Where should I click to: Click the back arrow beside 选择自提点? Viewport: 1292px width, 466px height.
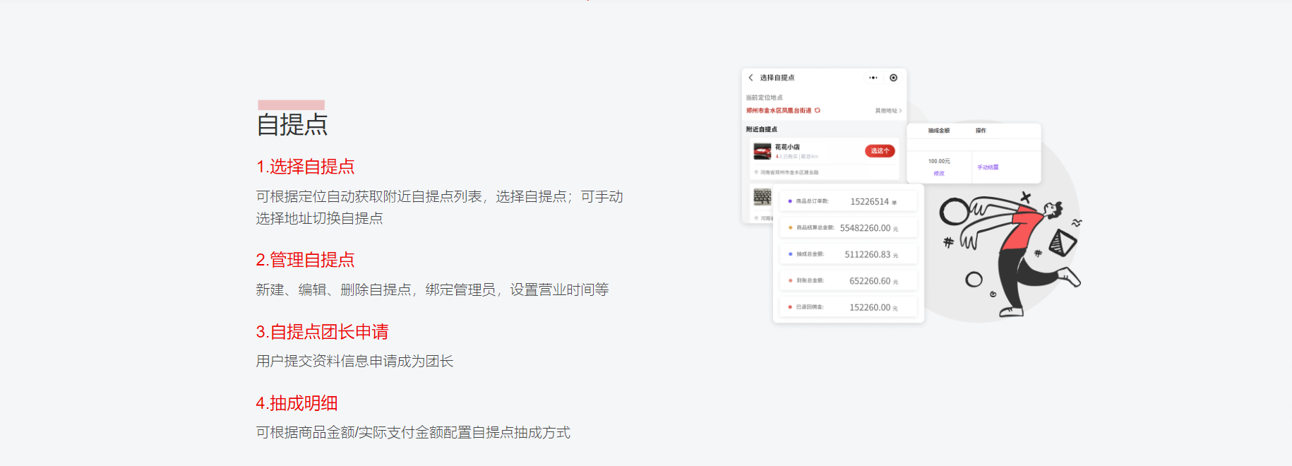click(x=750, y=78)
